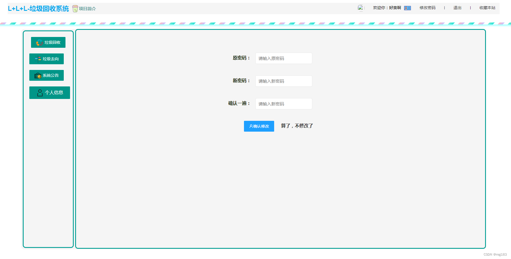Click the recycling icon beside 垃圾回收
The image size is (511, 259).
pyautogui.click(x=40, y=43)
